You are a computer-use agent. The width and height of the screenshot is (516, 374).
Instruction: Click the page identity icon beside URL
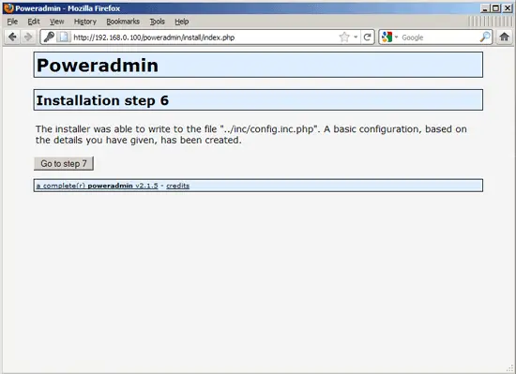[x=64, y=37]
